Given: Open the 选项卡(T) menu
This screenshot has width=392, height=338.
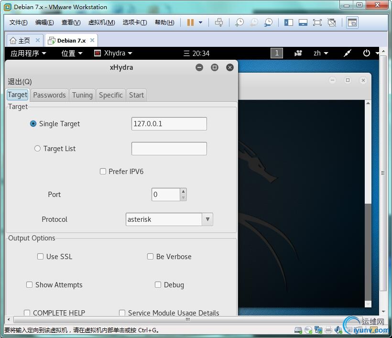Looking at the screenshot, I should (x=135, y=22).
